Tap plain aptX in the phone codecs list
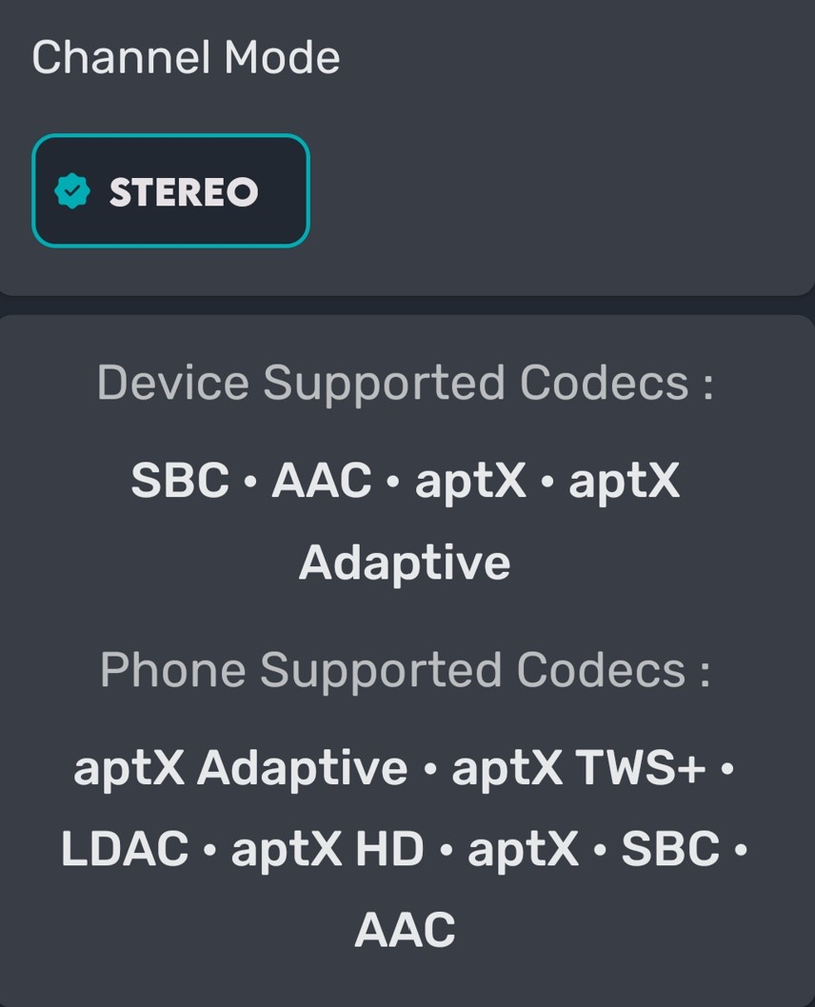 (x=523, y=849)
